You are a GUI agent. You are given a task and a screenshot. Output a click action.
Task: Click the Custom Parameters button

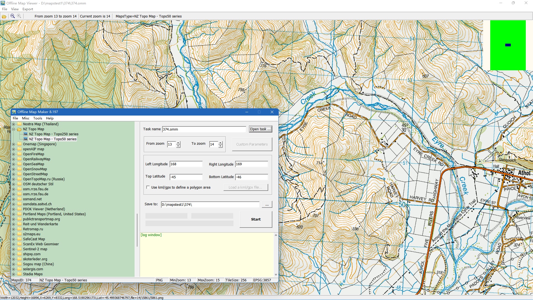tap(252, 144)
